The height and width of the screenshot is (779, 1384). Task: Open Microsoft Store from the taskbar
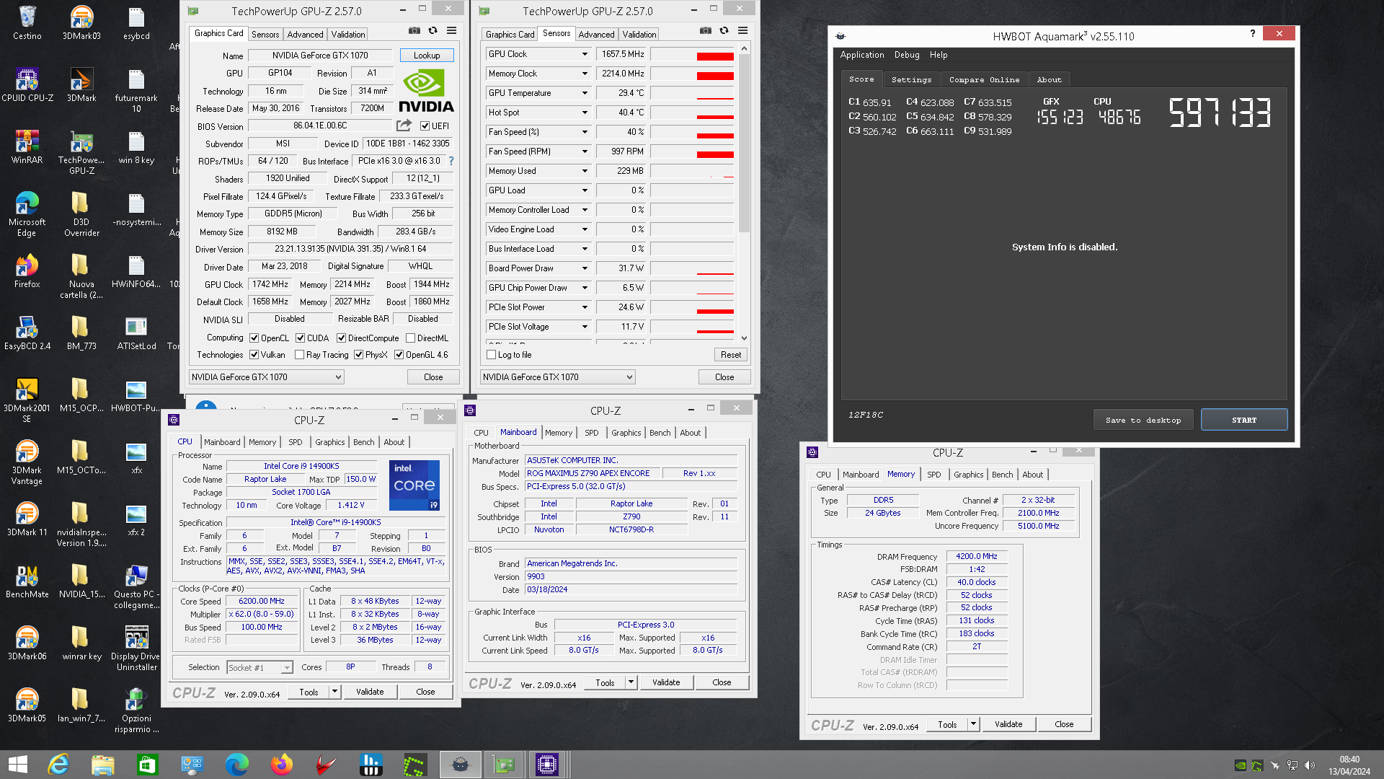coord(148,765)
